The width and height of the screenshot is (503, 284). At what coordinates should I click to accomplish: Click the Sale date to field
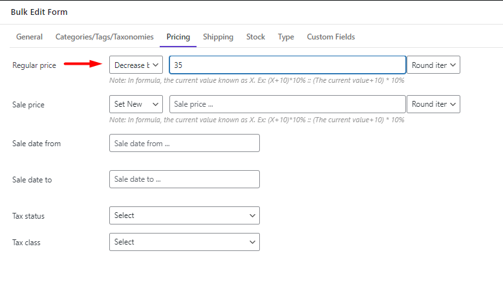pyautogui.click(x=184, y=179)
